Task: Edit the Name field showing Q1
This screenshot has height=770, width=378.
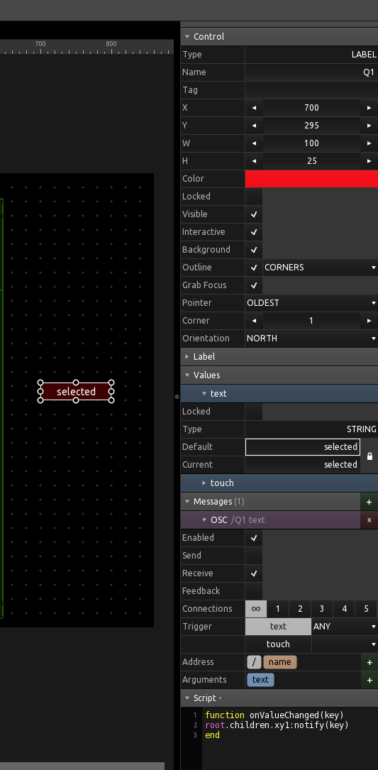Action: (x=312, y=72)
